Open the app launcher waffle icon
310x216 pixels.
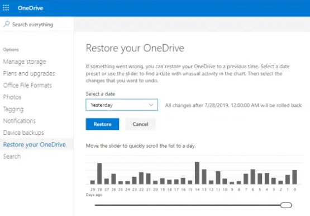tap(6, 8)
